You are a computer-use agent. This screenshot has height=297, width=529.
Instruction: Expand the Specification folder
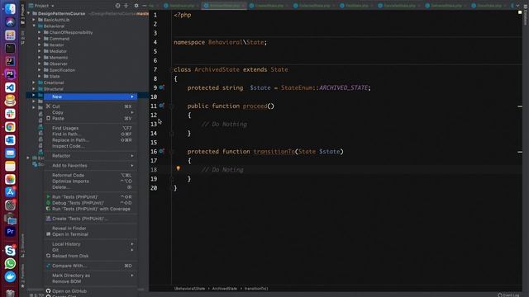pos(40,70)
